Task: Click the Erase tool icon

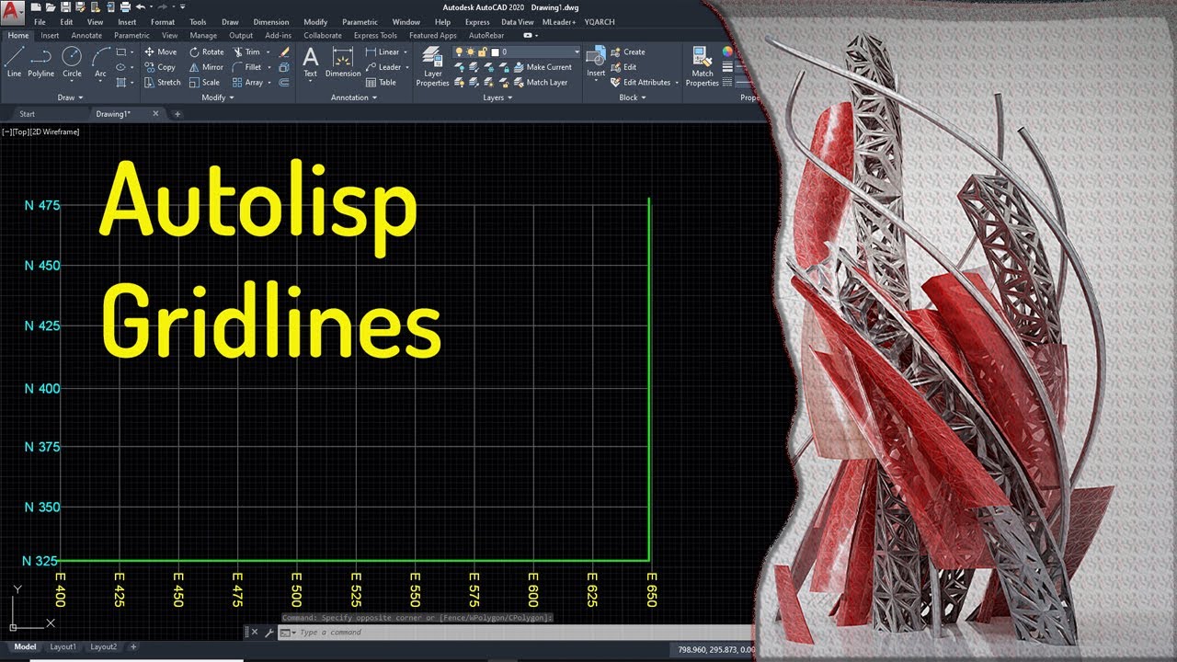Action: point(284,52)
